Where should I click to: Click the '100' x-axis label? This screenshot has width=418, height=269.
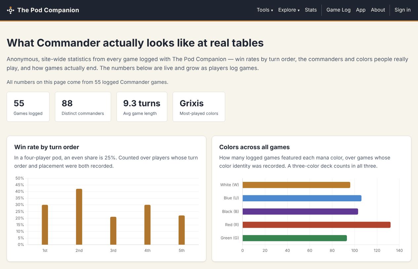point(355,251)
